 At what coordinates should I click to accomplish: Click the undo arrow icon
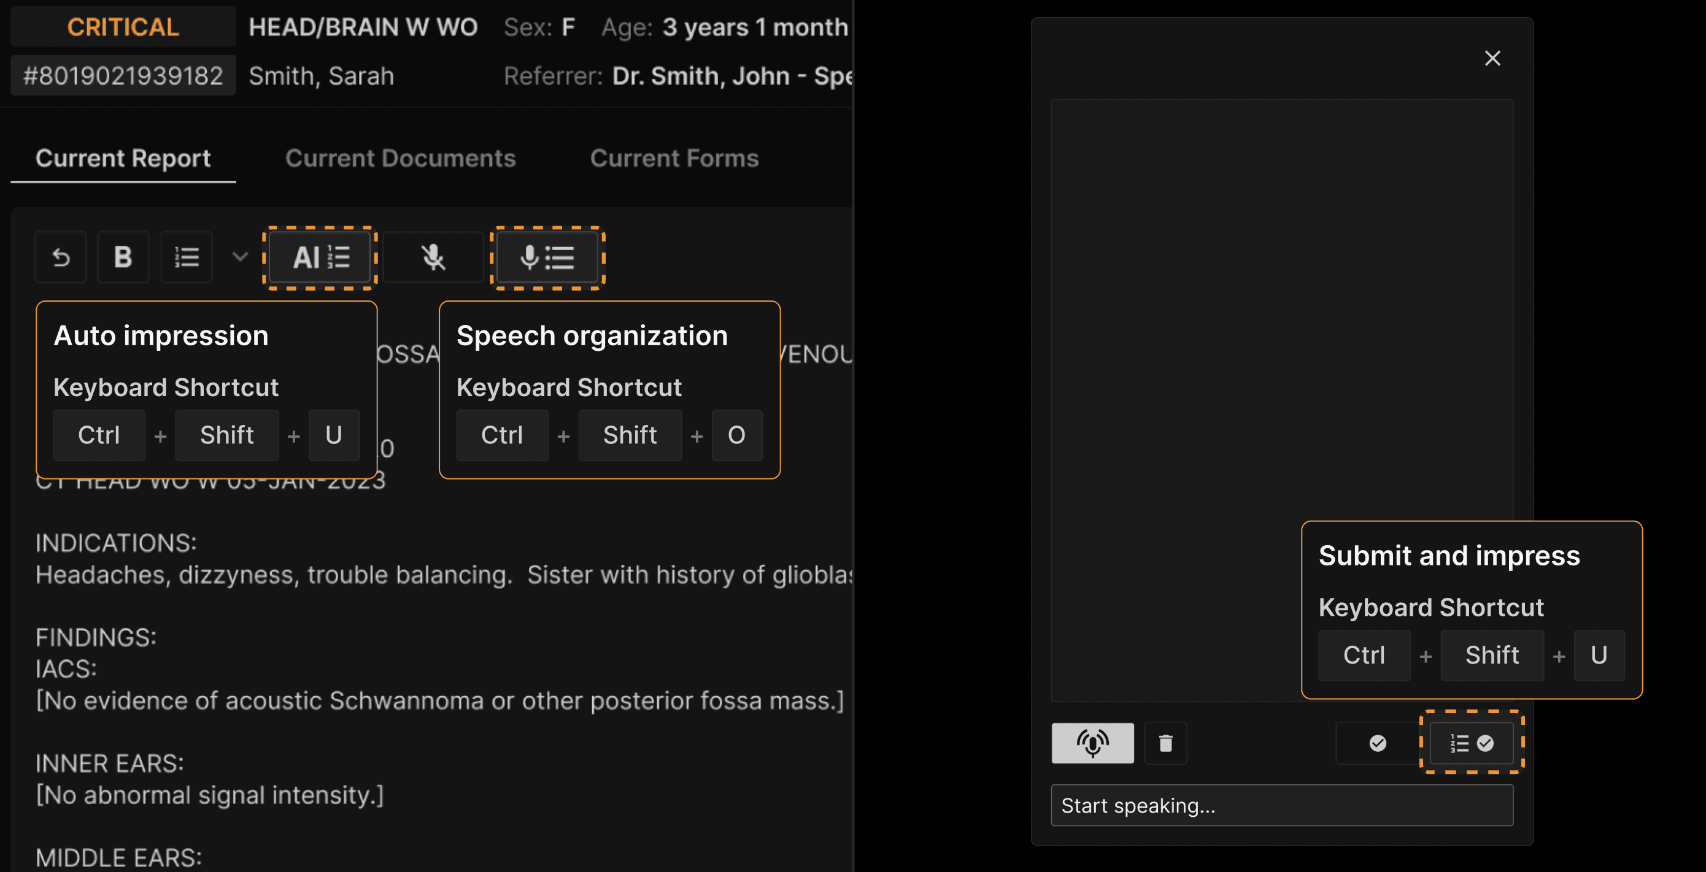click(61, 258)
